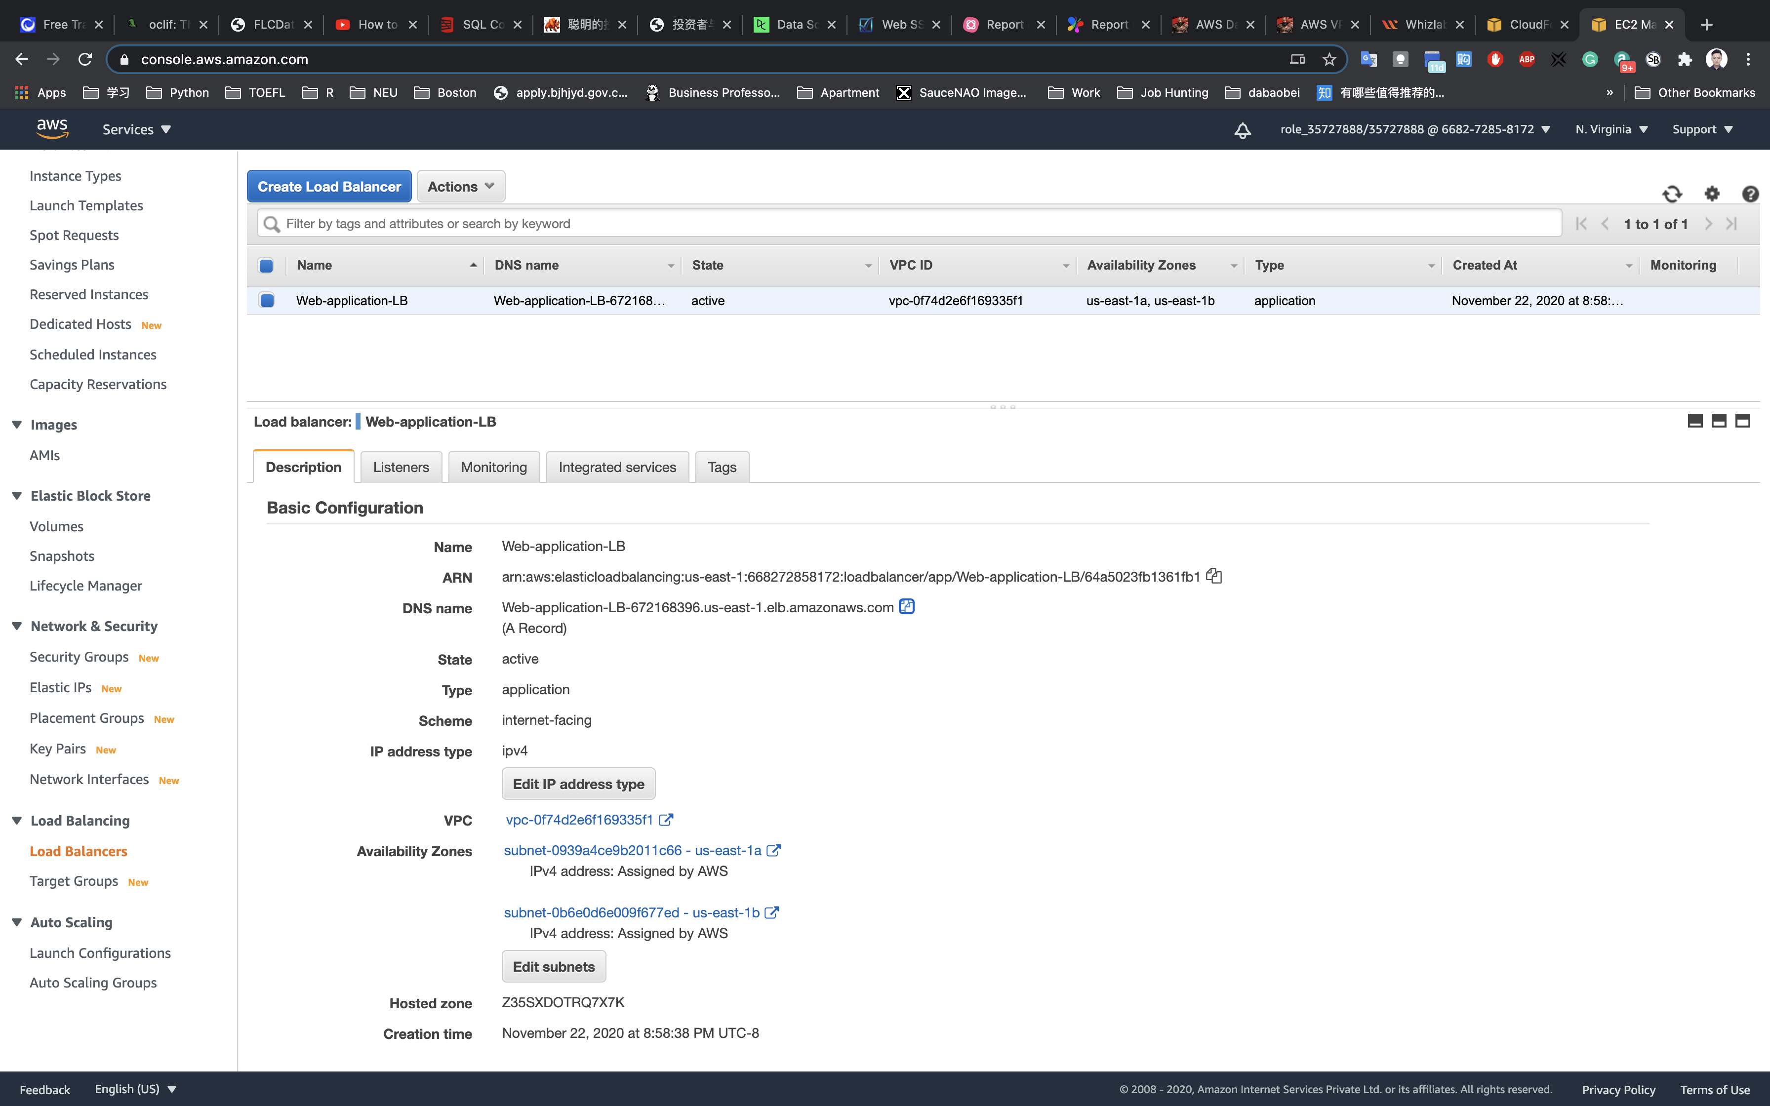1770x1106 pixels.
Task: Toggle the select-all checkbox in table header
Action: tap(266, 266)
